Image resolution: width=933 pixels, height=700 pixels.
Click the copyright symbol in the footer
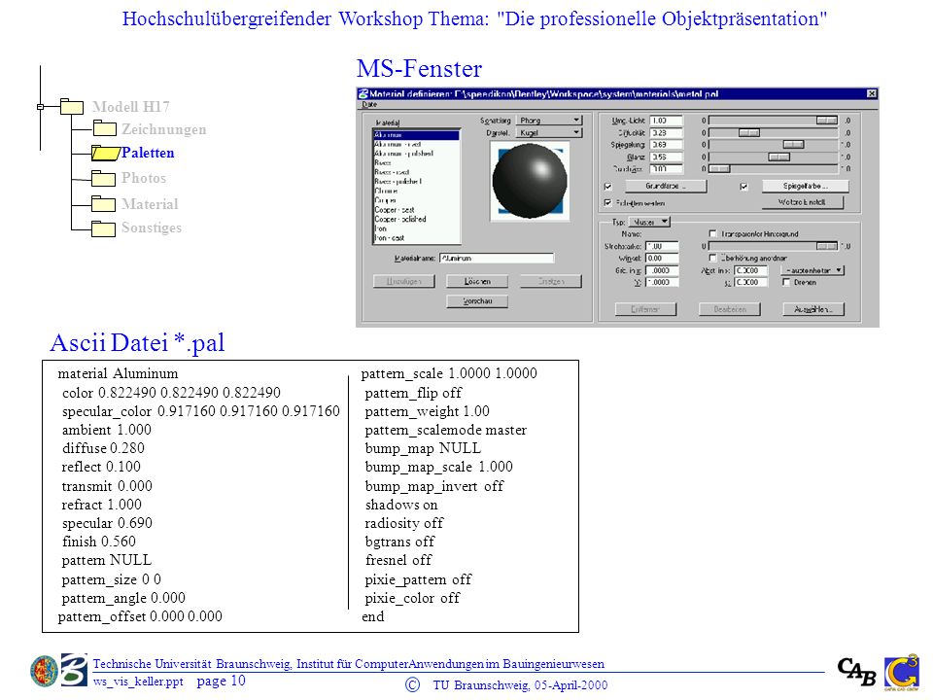412,684
